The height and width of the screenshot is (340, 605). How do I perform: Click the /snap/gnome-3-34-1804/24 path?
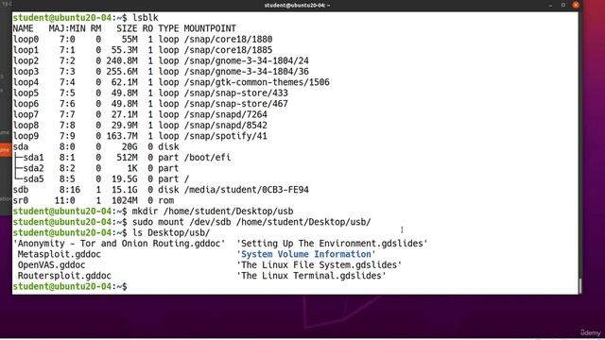tap(246, 60)
